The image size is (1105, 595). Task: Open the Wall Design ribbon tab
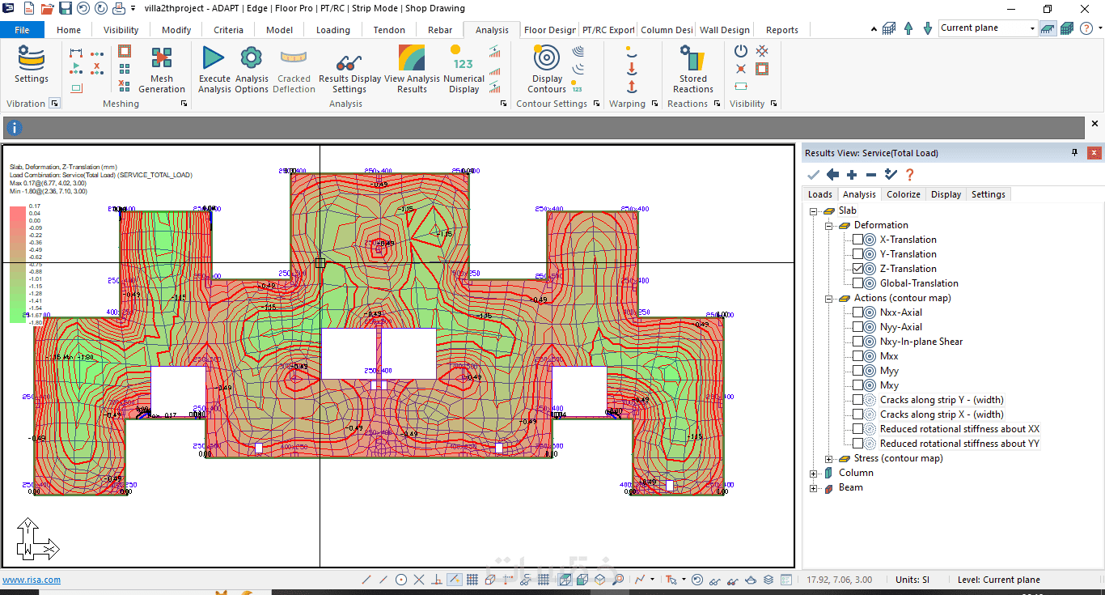pyautogui.click(x=725, y=30)
